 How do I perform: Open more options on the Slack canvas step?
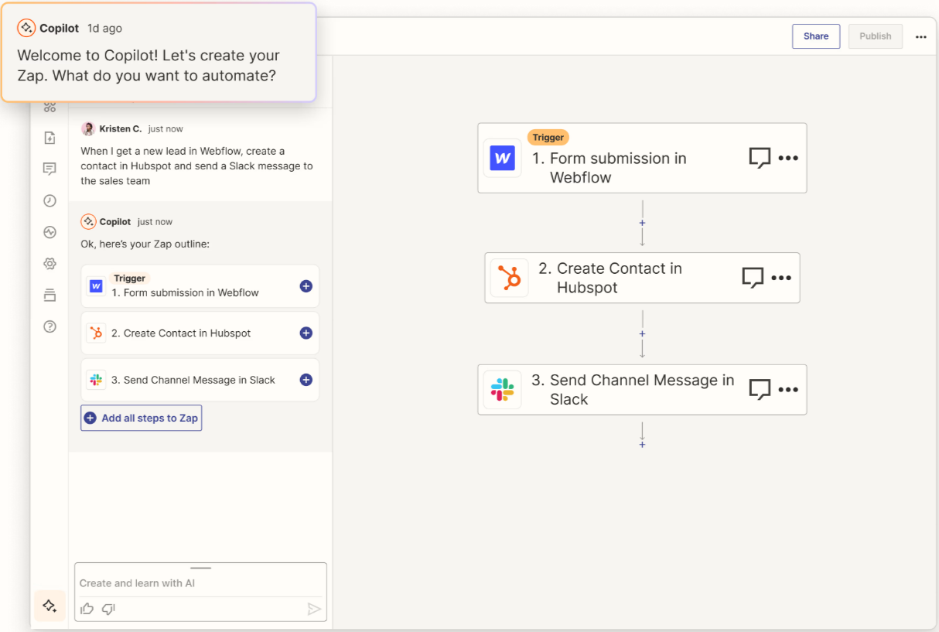(x=788, y=389)
